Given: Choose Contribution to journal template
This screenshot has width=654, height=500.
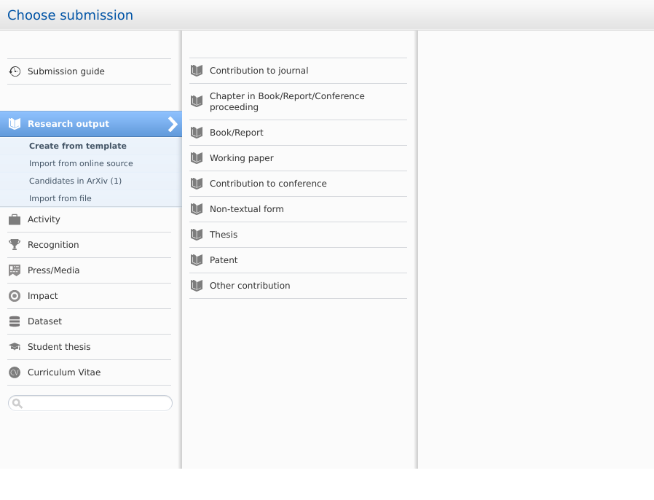Looking at the screenshot, I should (x=298, y=71).
